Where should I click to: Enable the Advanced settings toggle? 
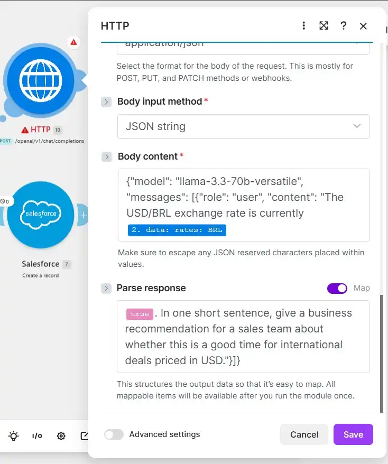pos(114,434)
